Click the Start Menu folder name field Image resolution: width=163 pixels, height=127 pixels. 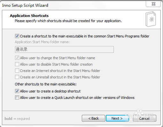64,49
